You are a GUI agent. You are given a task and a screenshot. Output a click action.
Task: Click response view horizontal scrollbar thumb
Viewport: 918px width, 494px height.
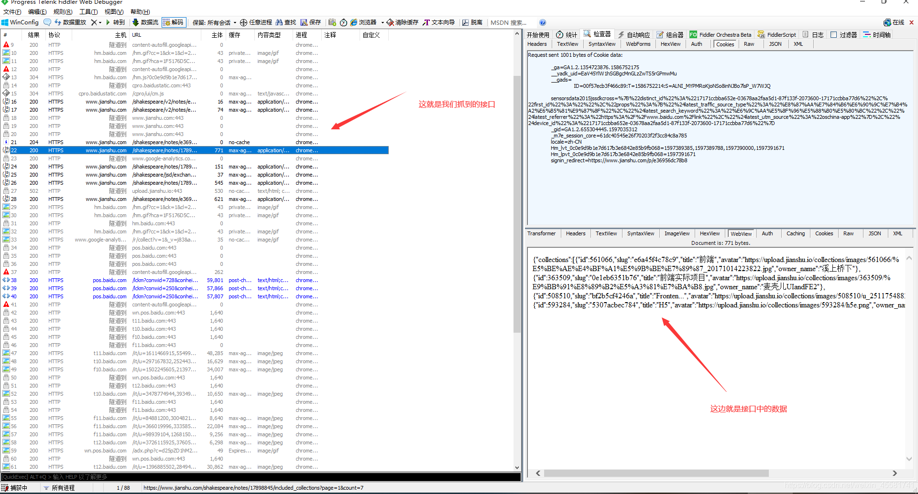pyautogui.click(x=656, y=473)
